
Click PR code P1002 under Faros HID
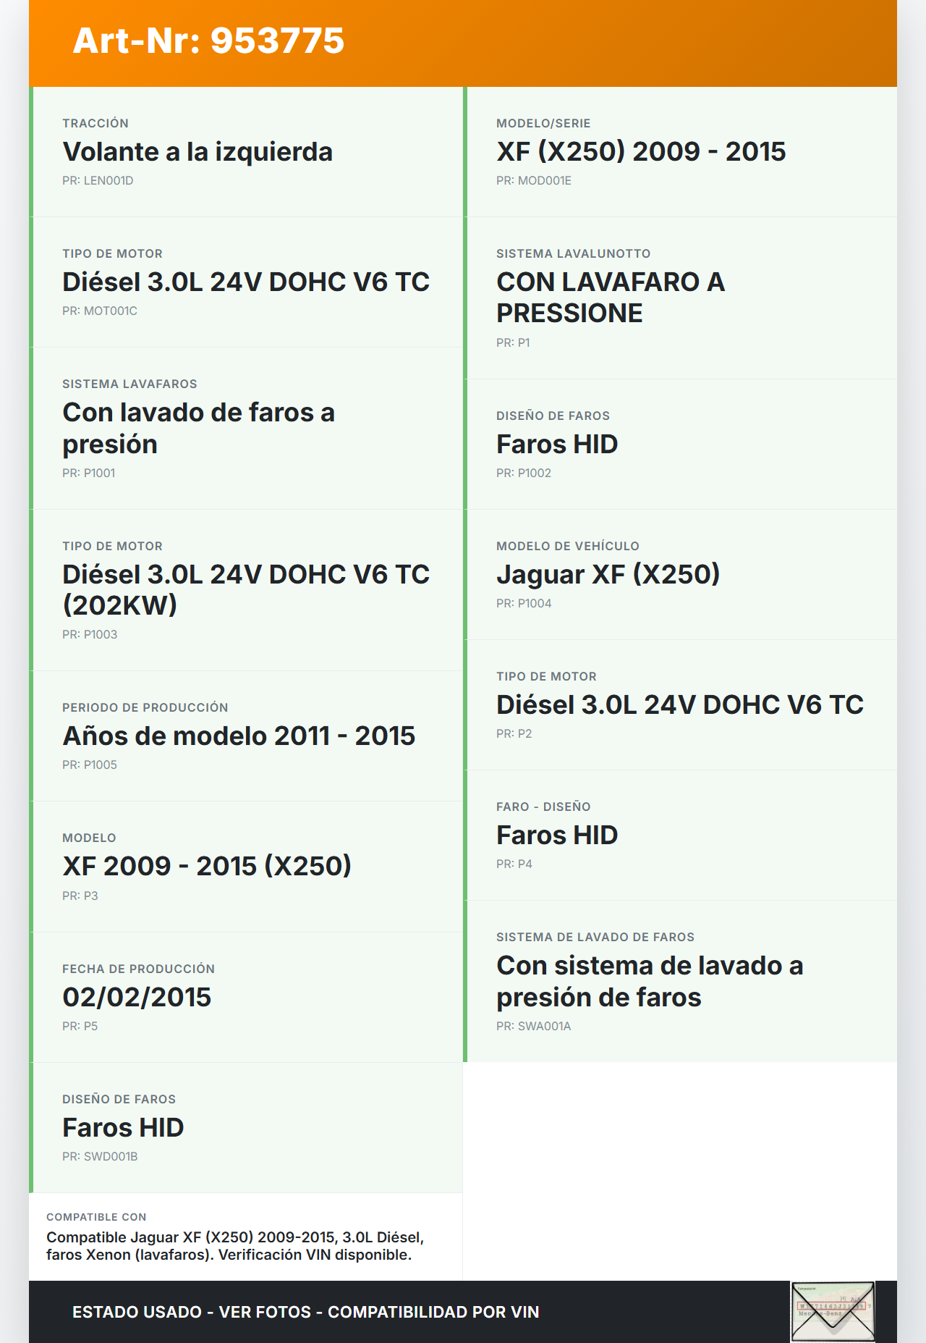coord(524,473)
